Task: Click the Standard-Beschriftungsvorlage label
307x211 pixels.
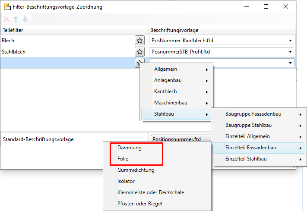Action: pyautogui.click(x=39, y=139)
